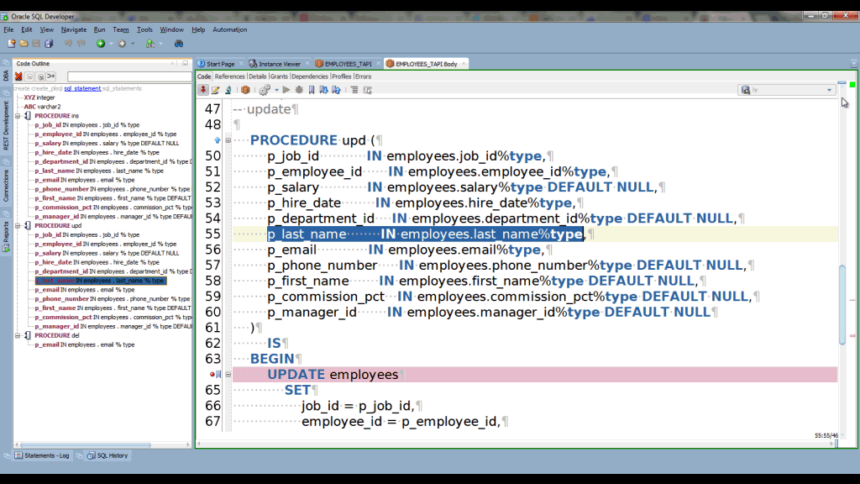Toggle the red pin icon in the editor toolbar
The height and width of the screenshot is (484, 860).
tap(203, 90)
